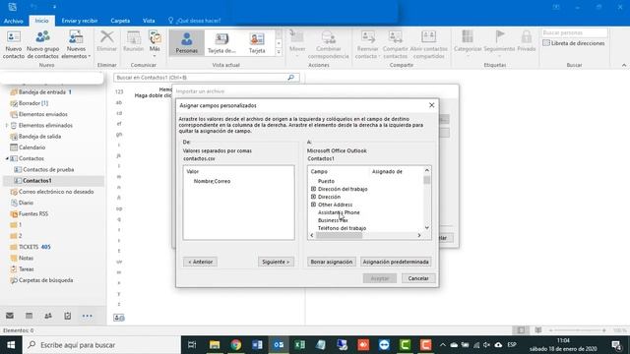The width and height of the screenshot is (630, 354).
Task: Open the Seguimiento flag dropdown
Action: click(499, 43)
